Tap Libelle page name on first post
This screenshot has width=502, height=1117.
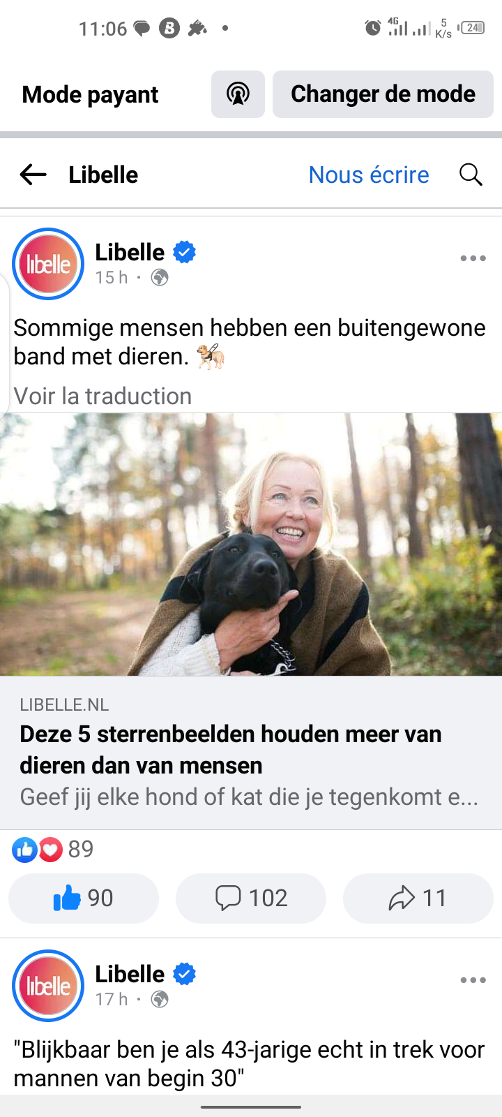(x=130, y=252)
